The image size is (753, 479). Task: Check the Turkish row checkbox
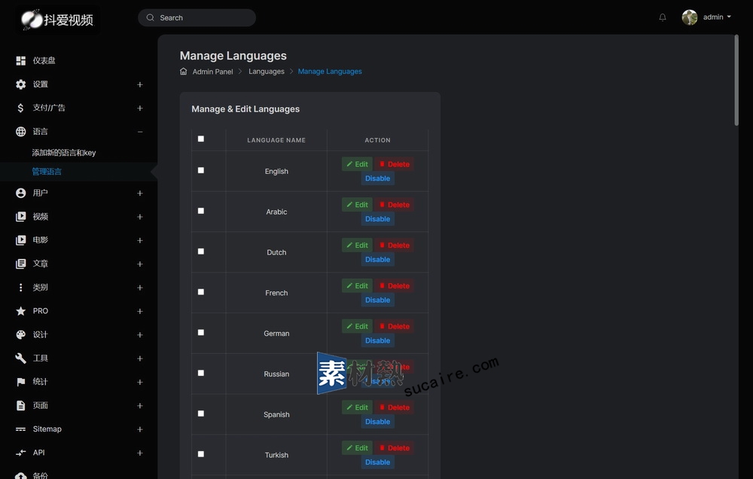pos(201,454)
